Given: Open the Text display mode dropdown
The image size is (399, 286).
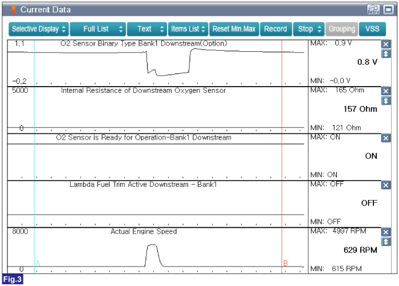Looking at the screenshot, I should (x=147, y=29).
